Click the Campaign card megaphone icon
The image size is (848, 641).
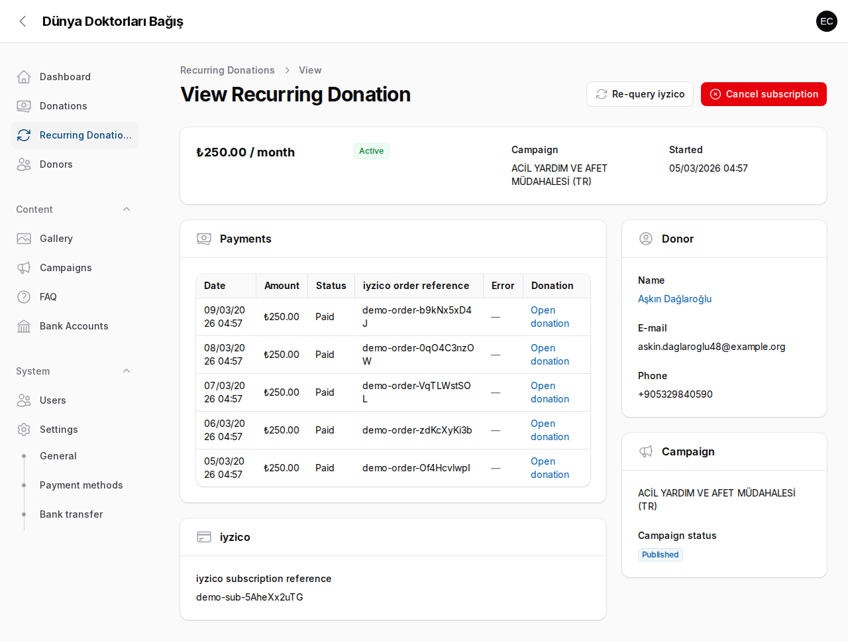(646, 451)
